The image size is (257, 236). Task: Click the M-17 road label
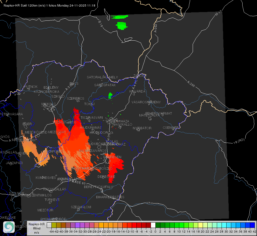218,13
